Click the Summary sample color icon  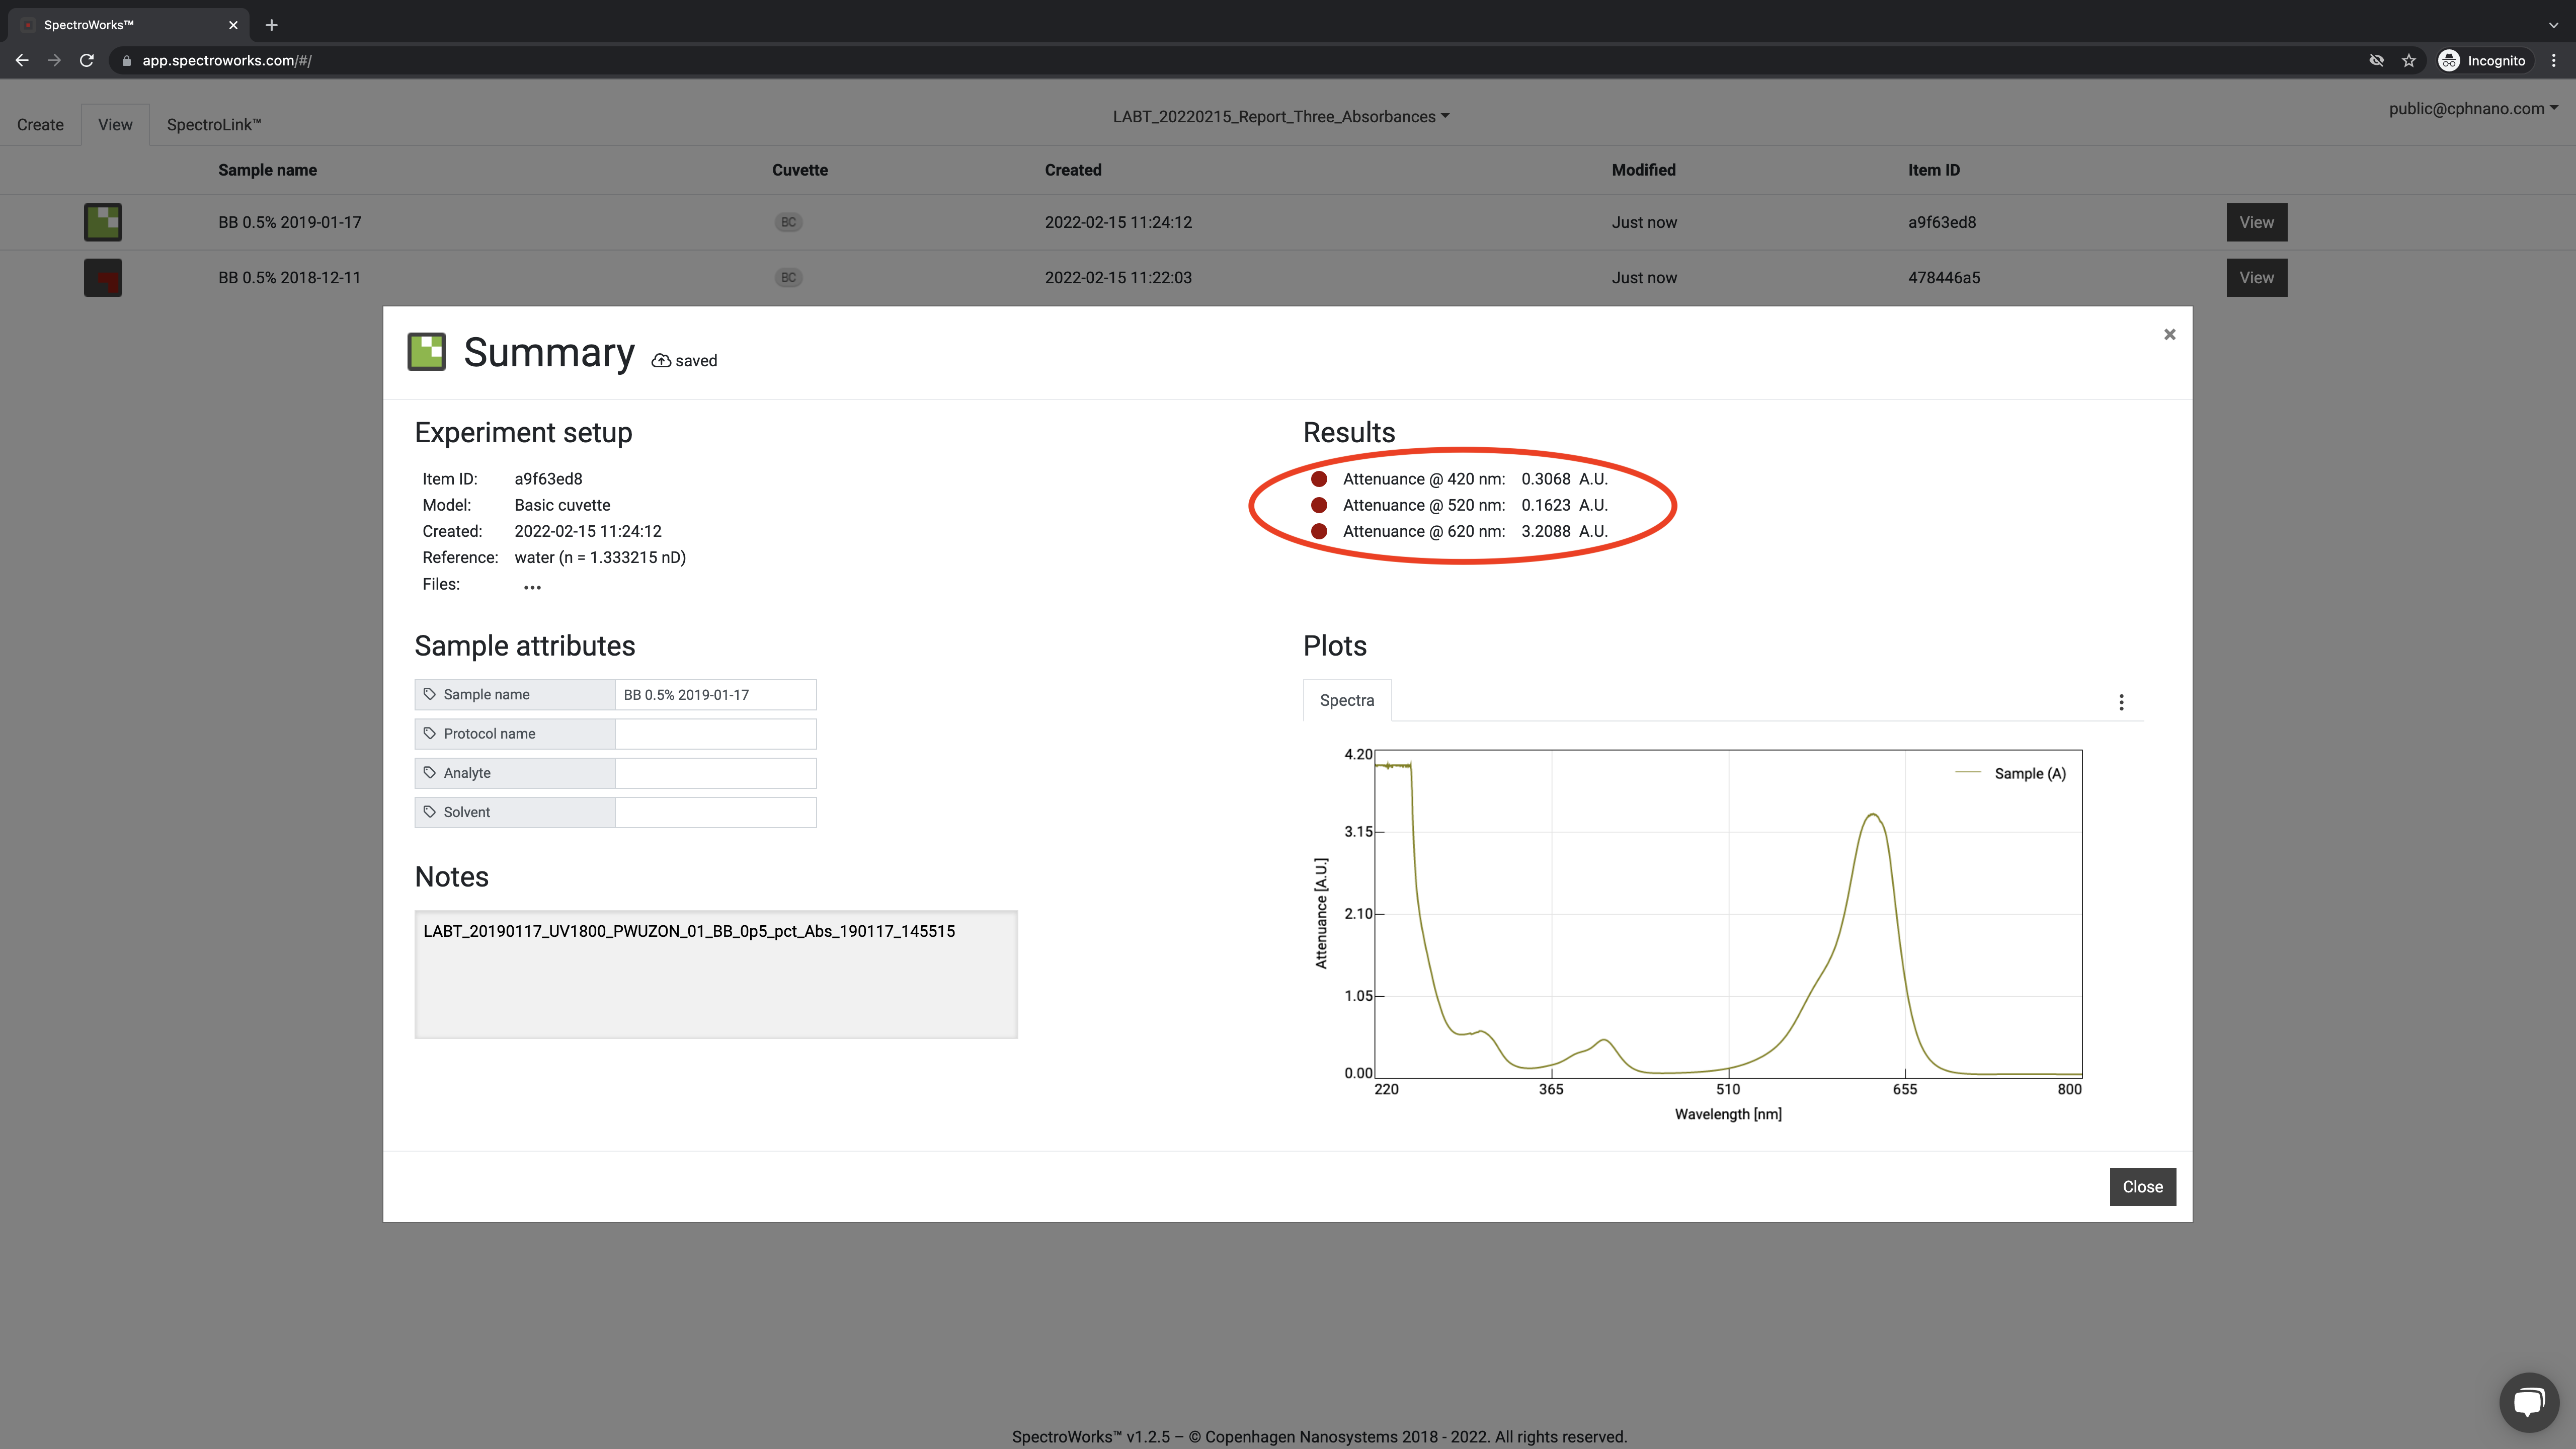click(x=426, y=352)
